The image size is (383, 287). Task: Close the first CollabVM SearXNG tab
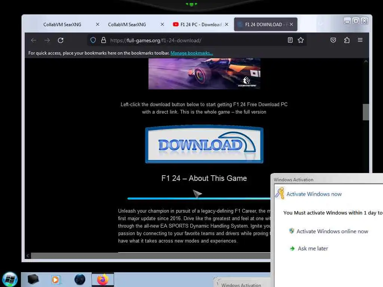coord(98,24)
